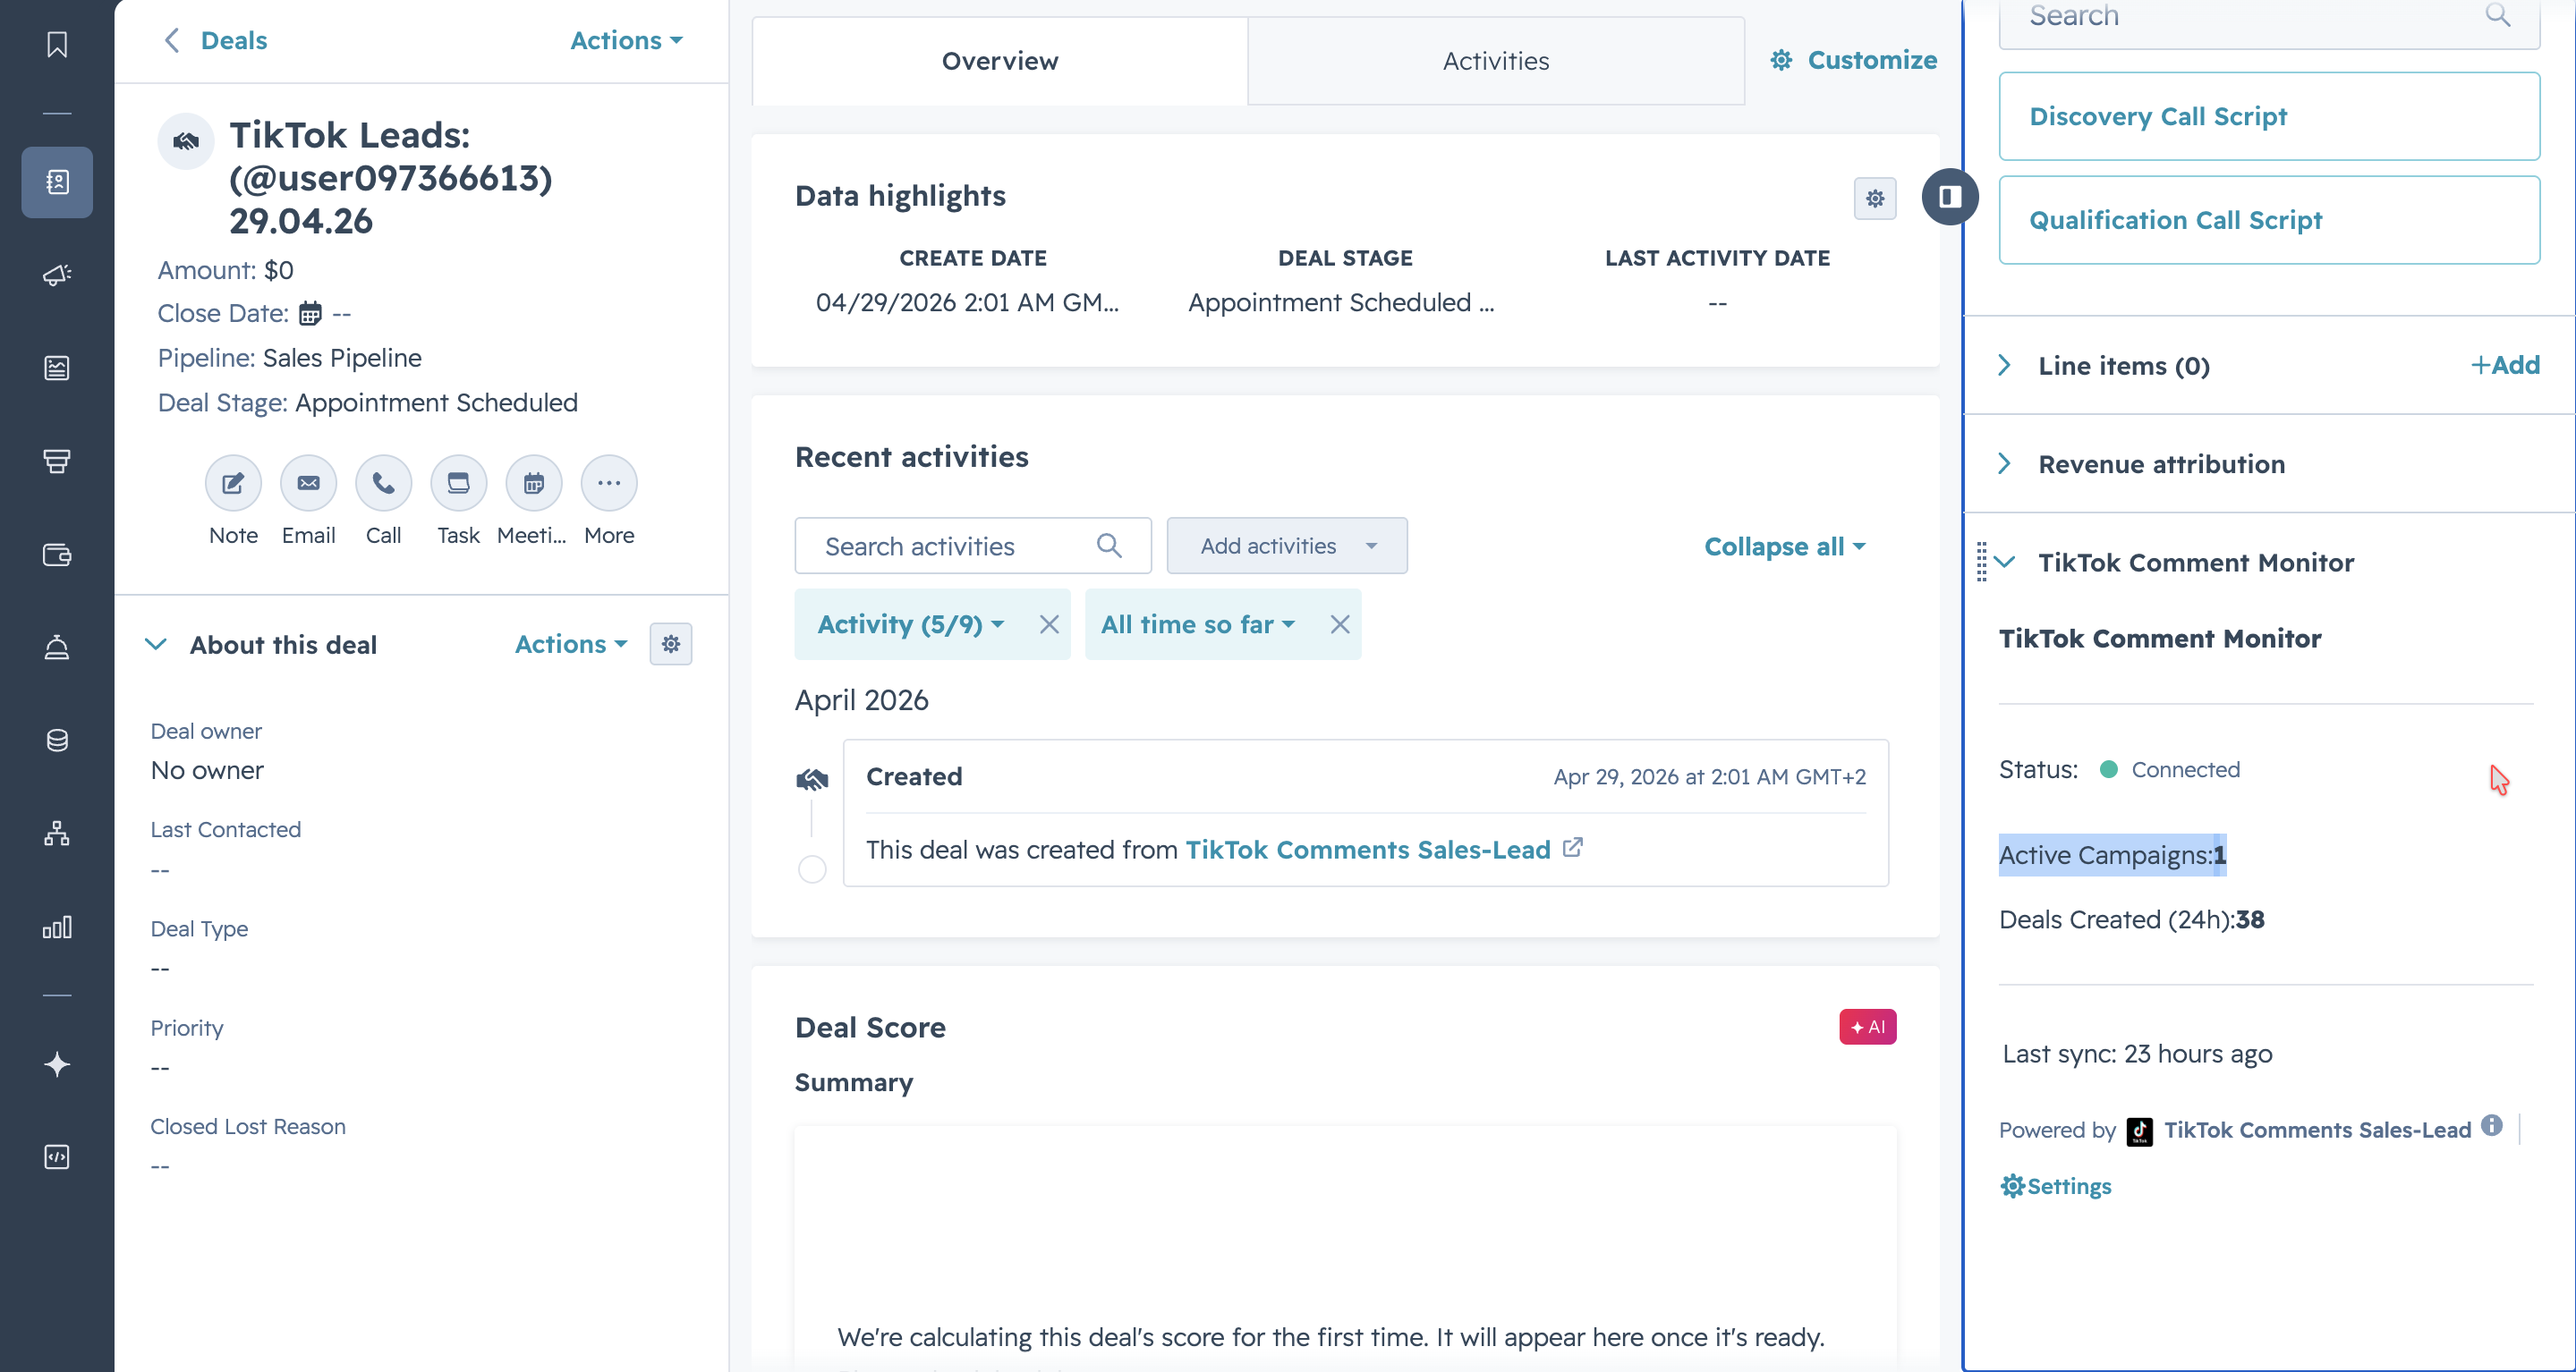
Task: Collapse the About this deal section
Action: (156, 645)
